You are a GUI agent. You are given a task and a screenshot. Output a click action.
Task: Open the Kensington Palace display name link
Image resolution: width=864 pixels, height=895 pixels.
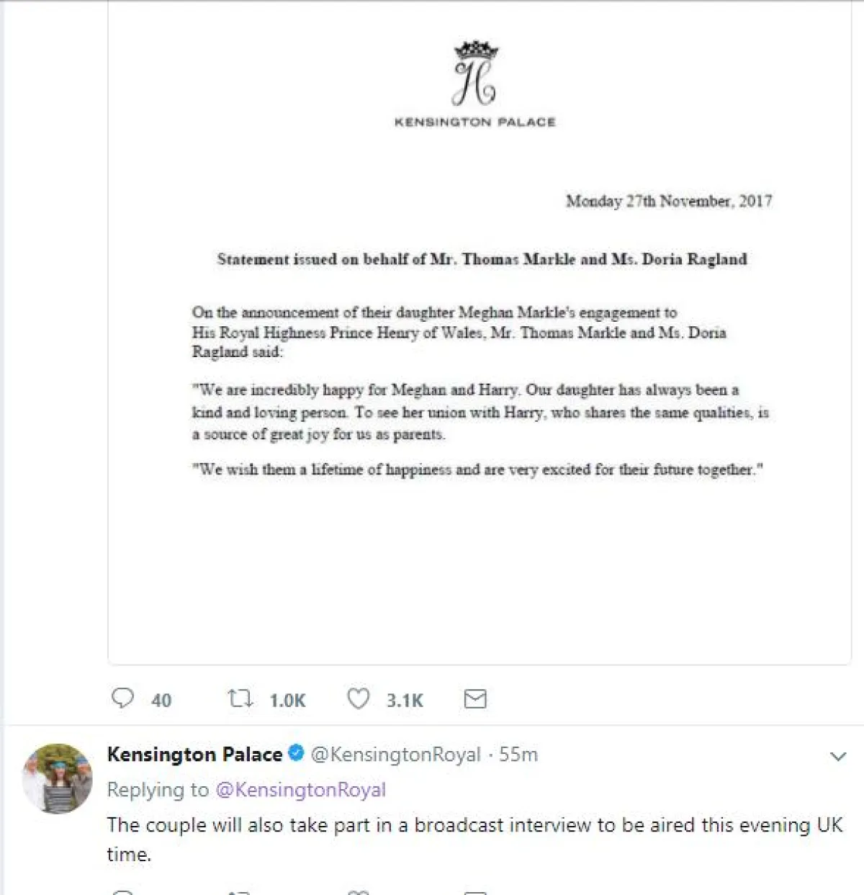tap(194, 755)
